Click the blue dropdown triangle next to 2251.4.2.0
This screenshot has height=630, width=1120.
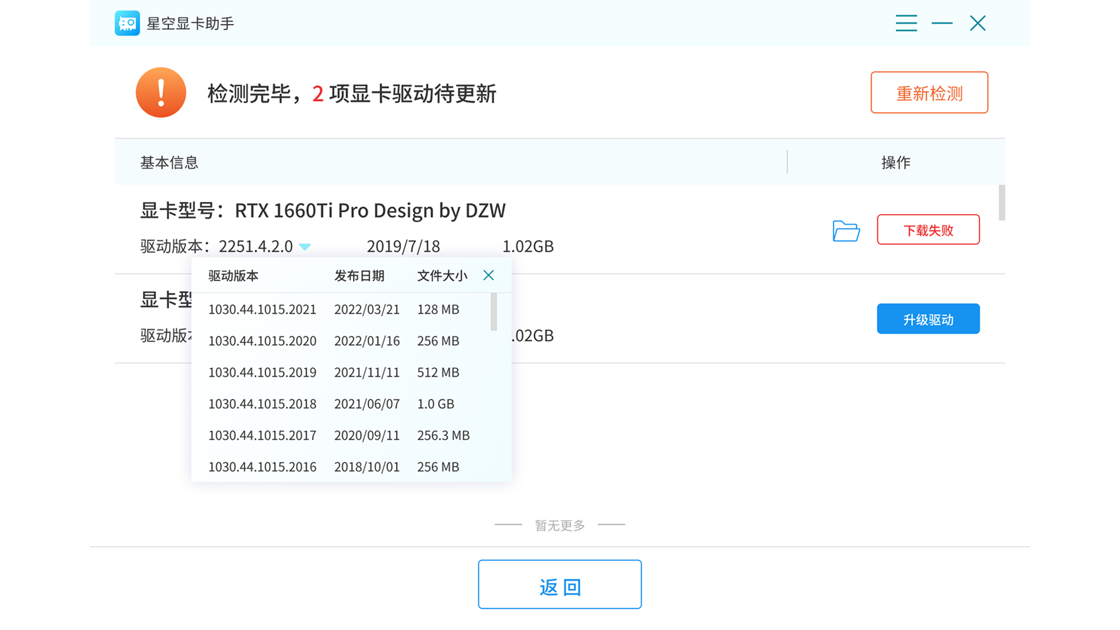[x=304, y=247]
